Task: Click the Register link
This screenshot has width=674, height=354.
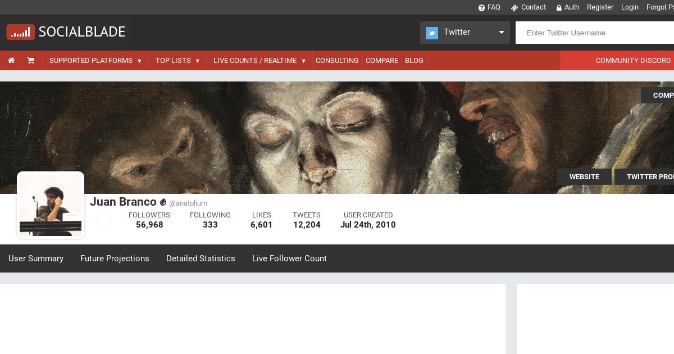Action: click(x=600, y=7)
